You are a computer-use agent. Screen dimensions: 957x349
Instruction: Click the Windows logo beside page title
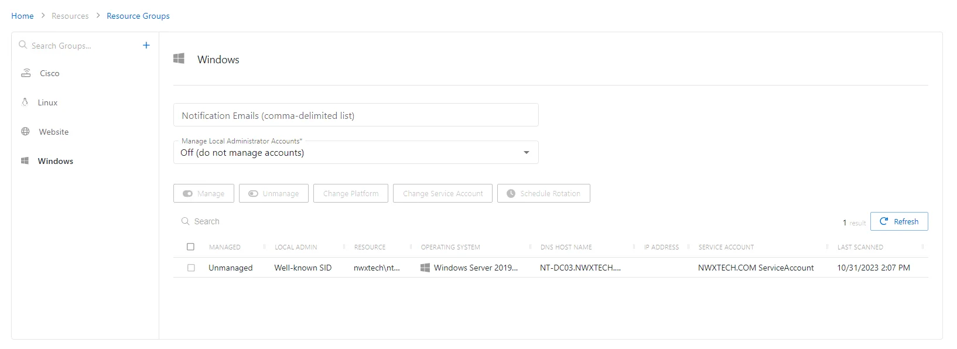[179, 59]
